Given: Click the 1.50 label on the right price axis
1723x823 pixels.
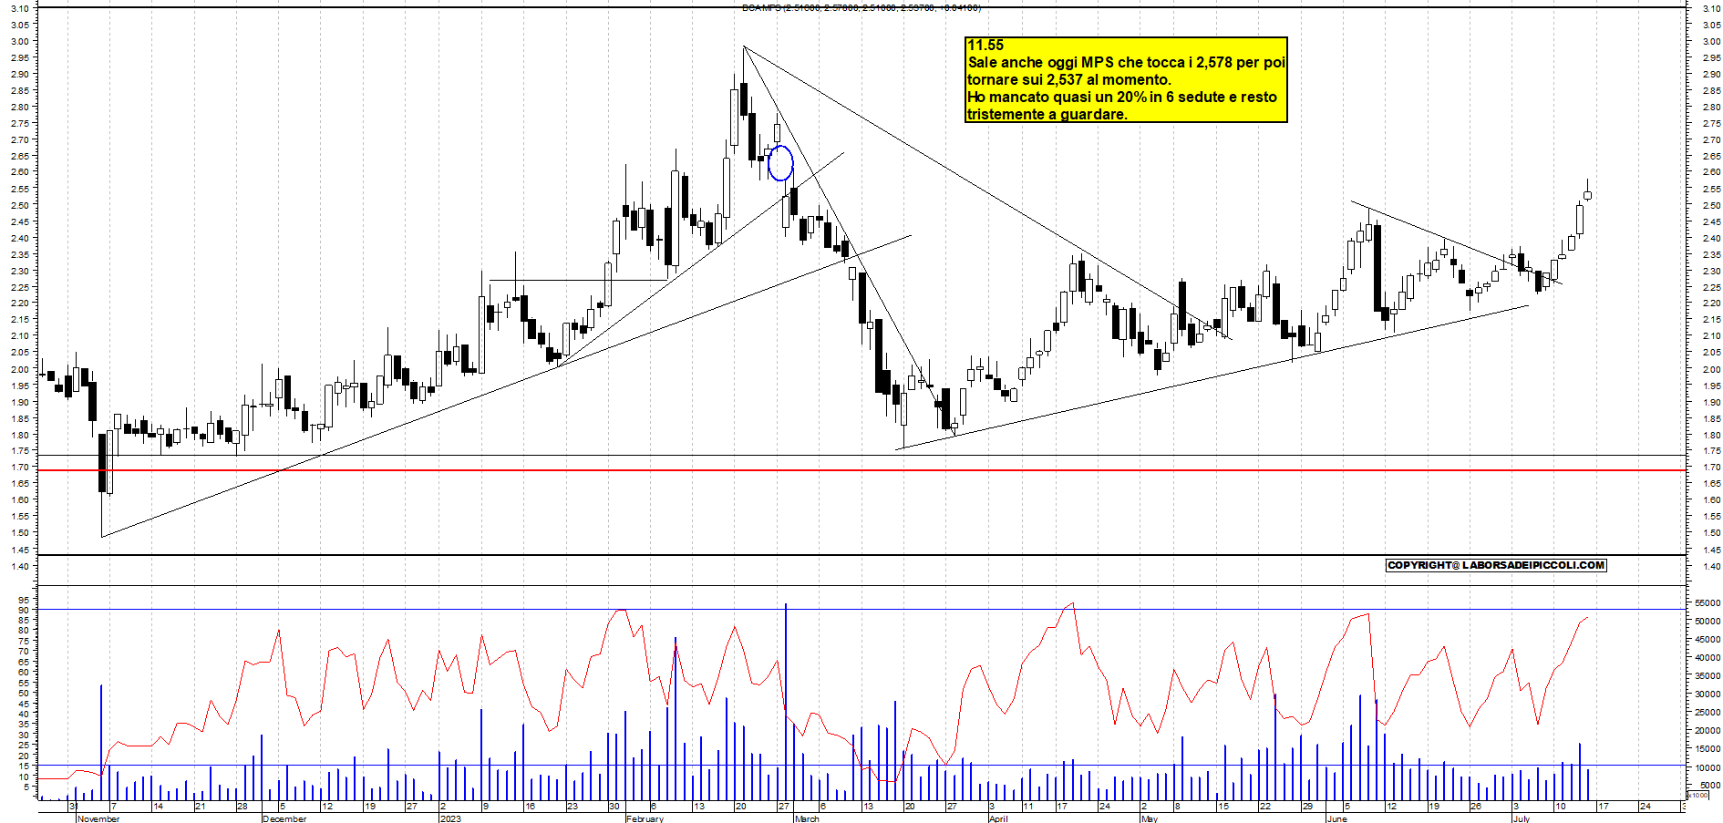Looking at the screenshot, I should click(x=1711, y=533).
